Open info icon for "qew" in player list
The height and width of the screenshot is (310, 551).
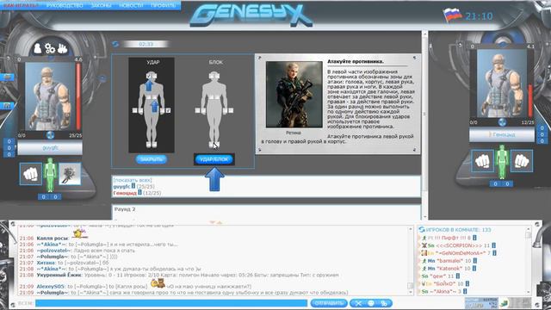click(458, 276)
